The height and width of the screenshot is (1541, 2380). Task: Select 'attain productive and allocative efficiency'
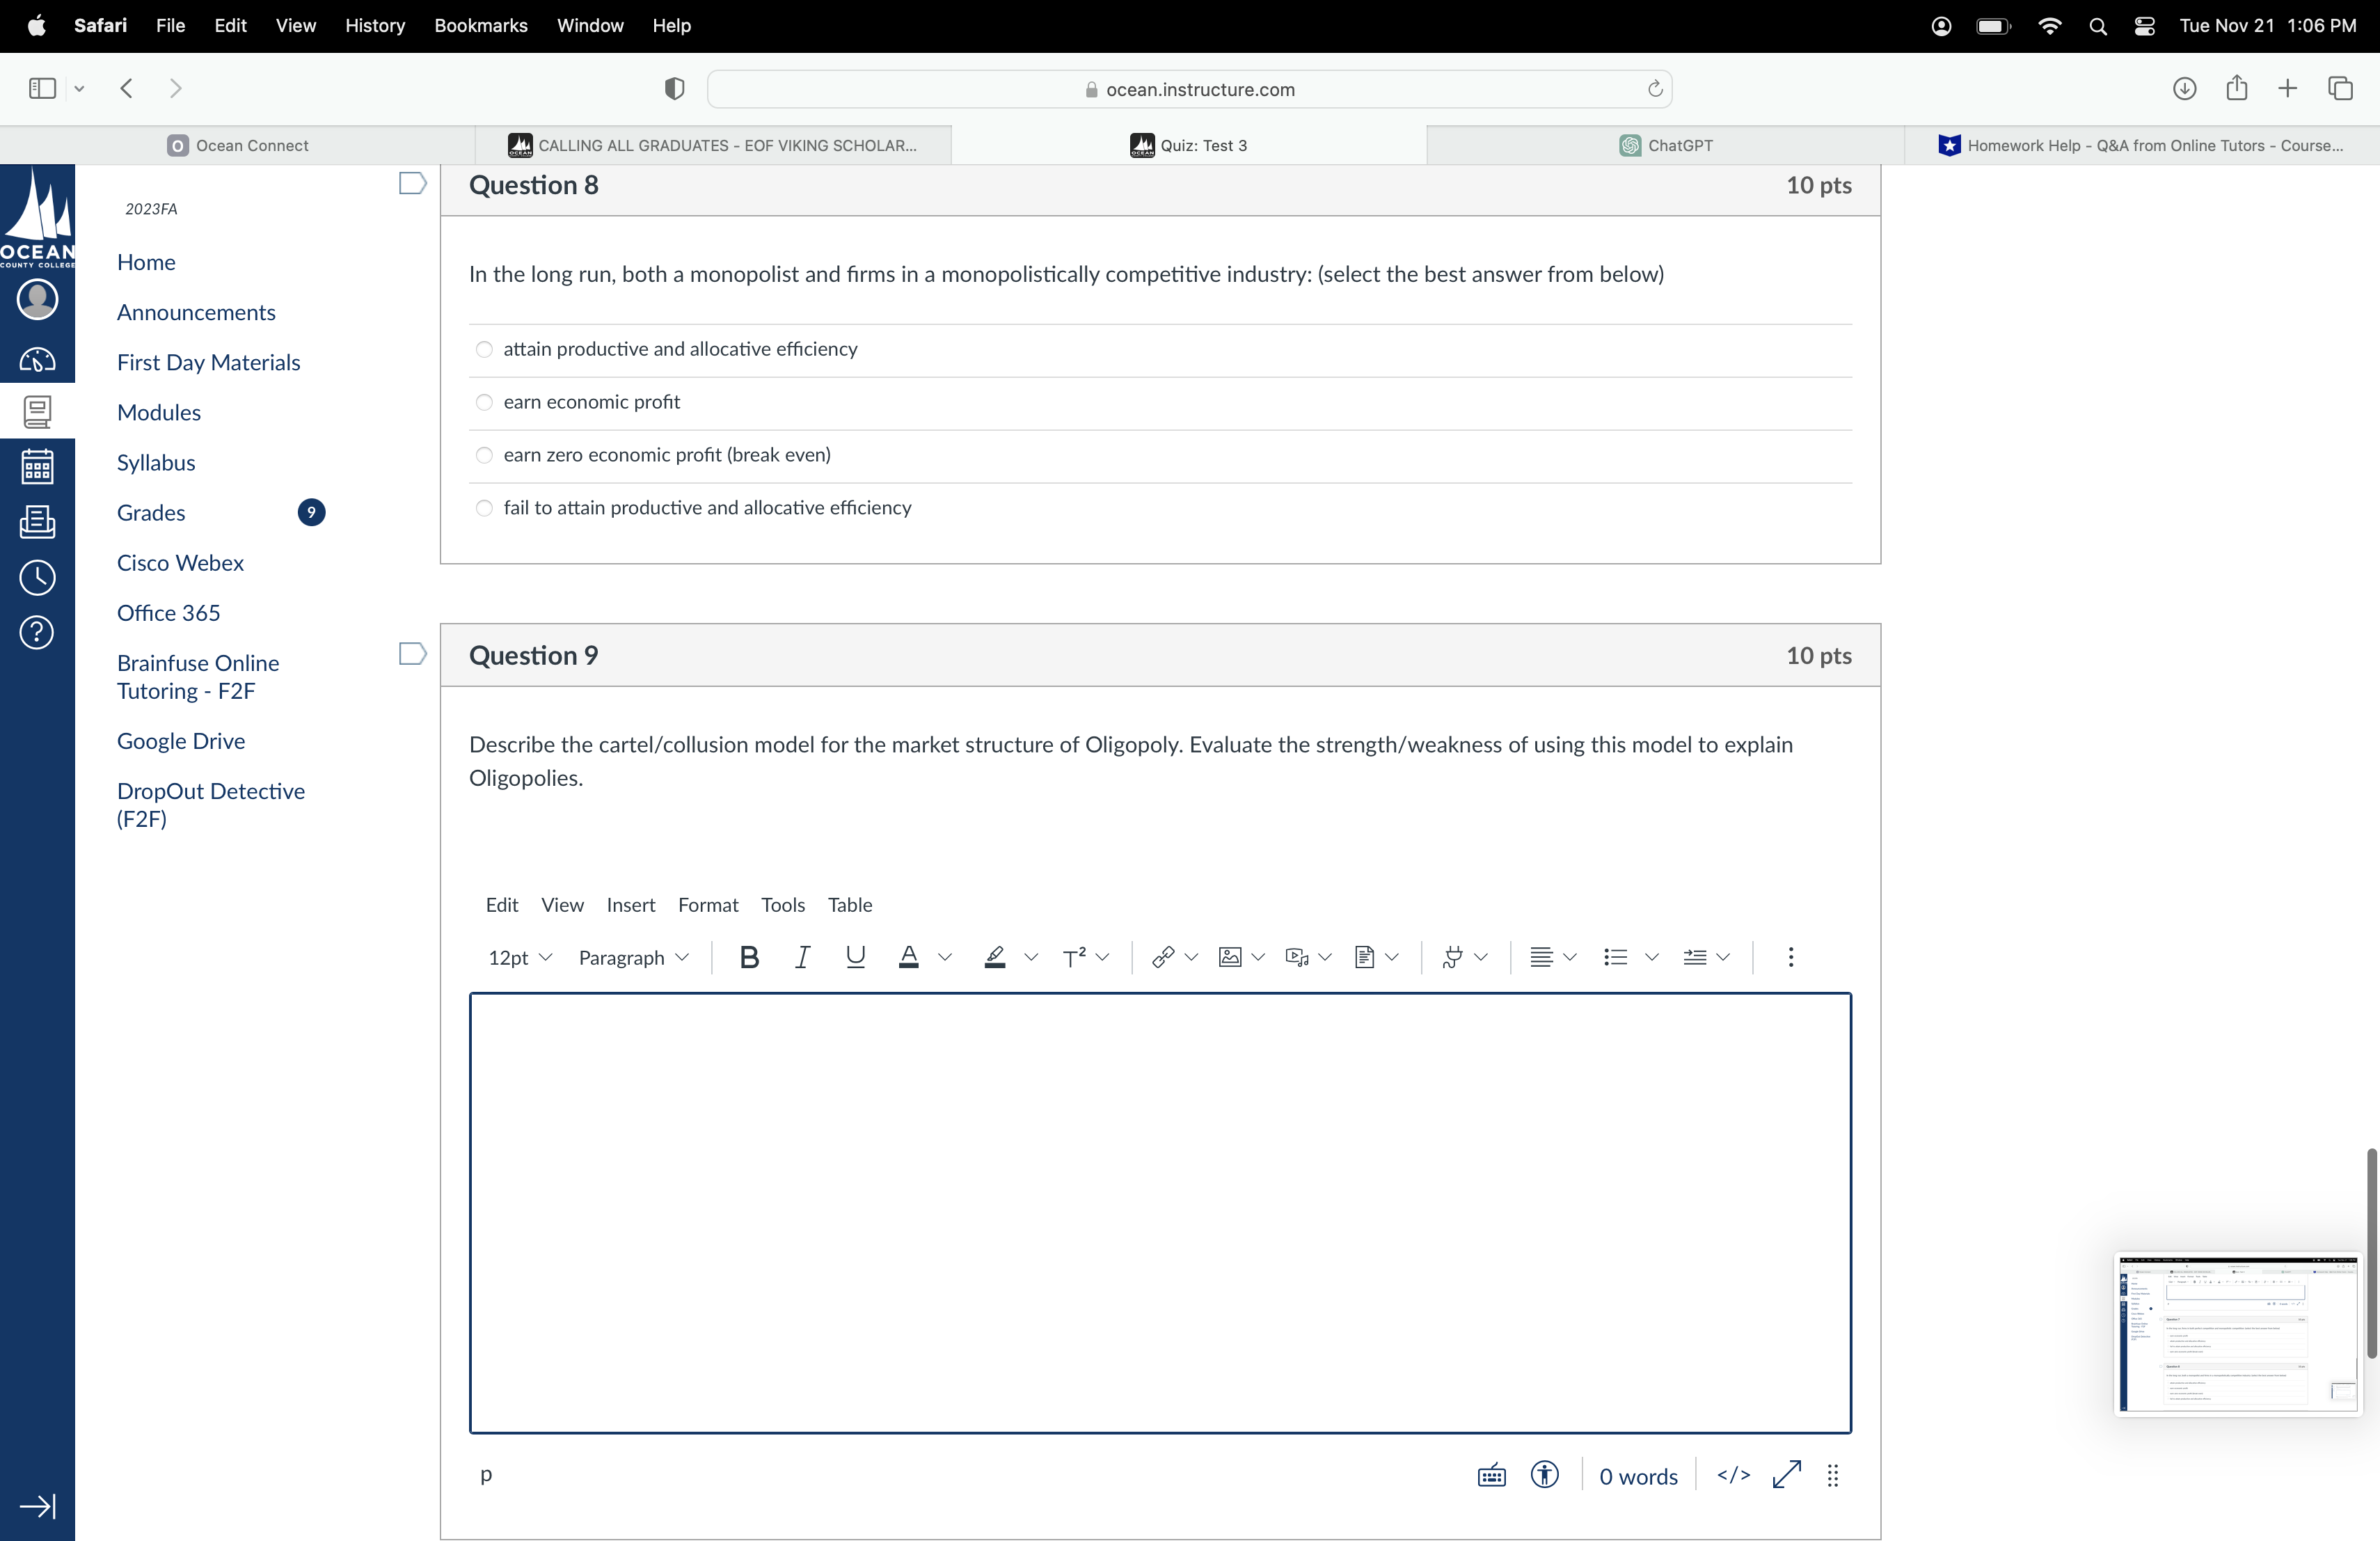coord(484,349)
